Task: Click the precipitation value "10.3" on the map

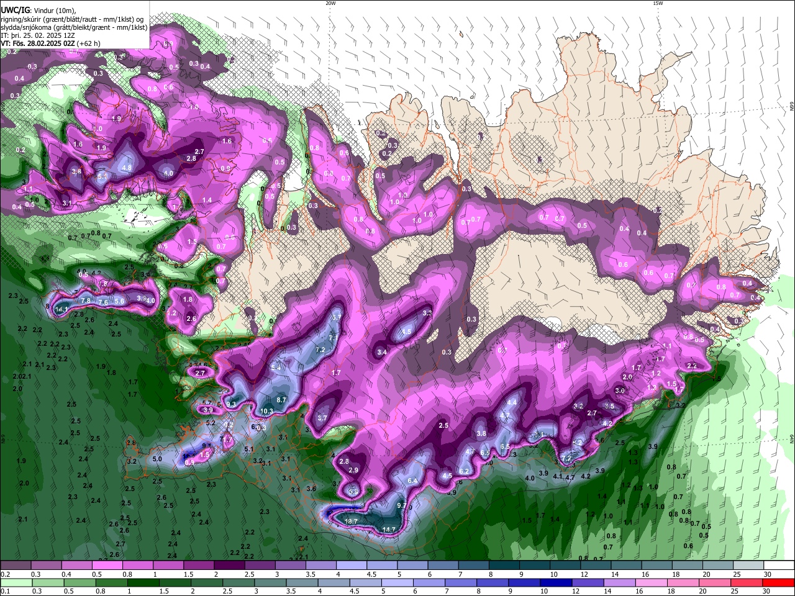Action: 266,411
